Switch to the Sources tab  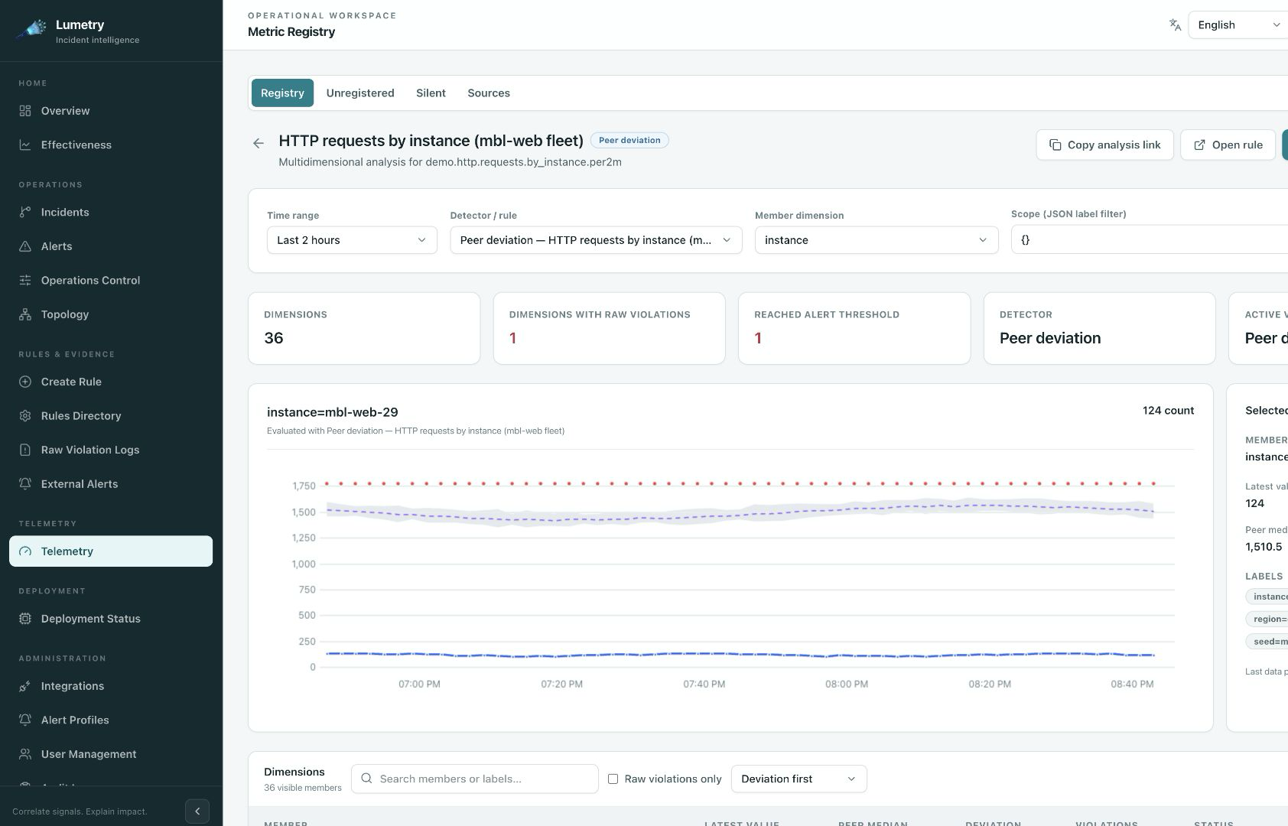tap(489, 93)
